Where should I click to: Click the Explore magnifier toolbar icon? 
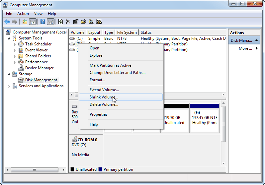tap(91, 22)
